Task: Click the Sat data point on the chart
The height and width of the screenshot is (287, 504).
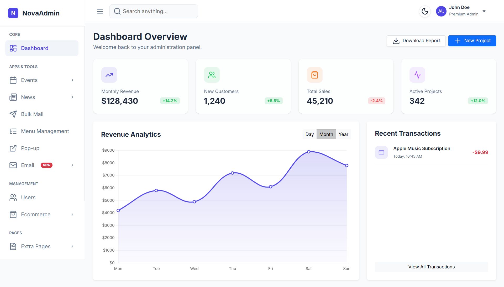Action: 309,152
